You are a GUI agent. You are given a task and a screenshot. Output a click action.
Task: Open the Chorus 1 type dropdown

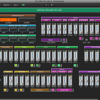pyautogui.click(x=40, y=90)
